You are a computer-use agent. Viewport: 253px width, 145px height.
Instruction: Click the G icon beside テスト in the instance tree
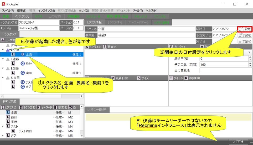tap(23, 82)
